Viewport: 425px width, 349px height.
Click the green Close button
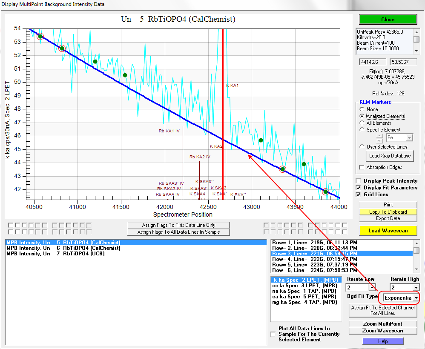pyautogui.click(x=388, y=20)
